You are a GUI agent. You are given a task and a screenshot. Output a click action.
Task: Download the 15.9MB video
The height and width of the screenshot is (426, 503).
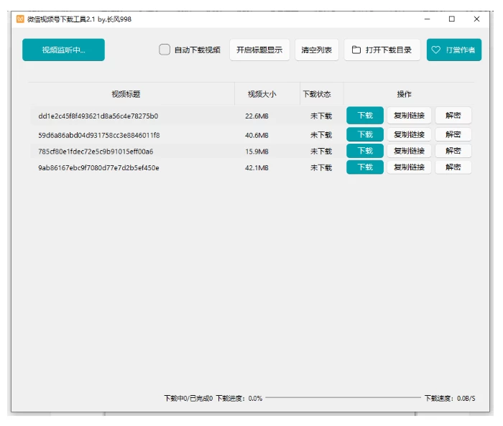pos(365,151)
